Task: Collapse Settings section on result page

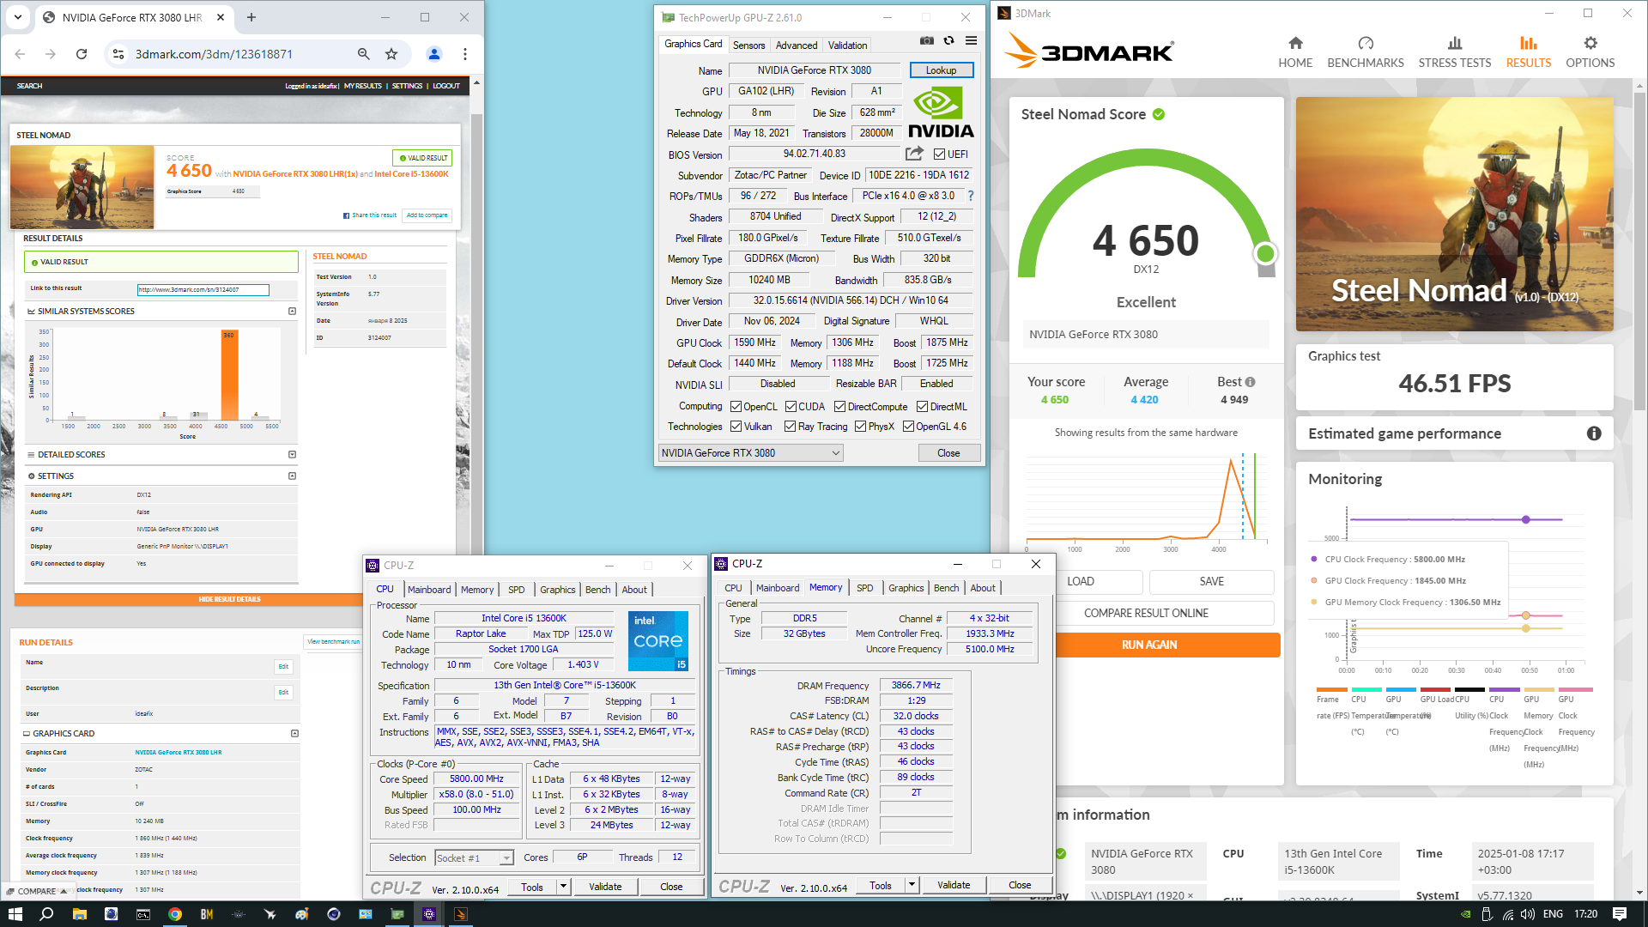Action: pos(292,476)
